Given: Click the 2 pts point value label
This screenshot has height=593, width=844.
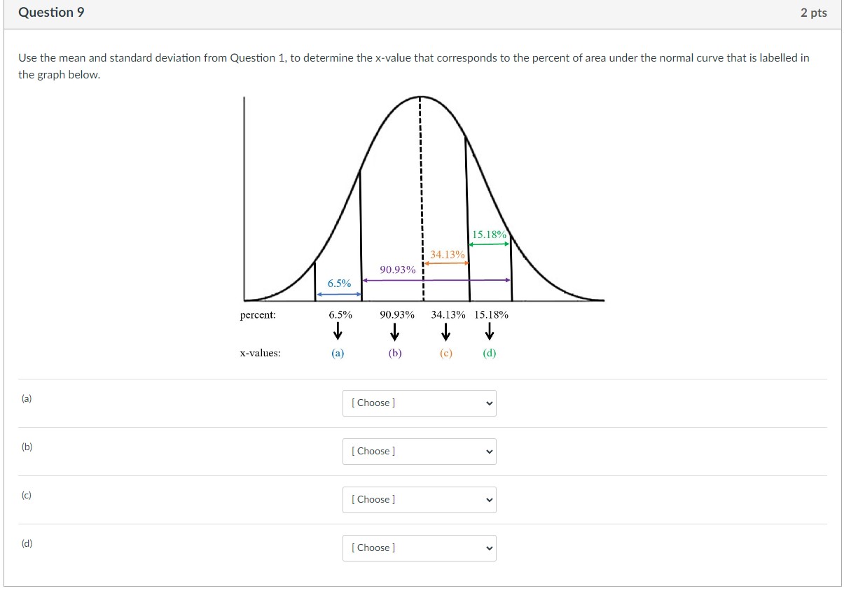Looking at the screenshot, I should 813,12.
